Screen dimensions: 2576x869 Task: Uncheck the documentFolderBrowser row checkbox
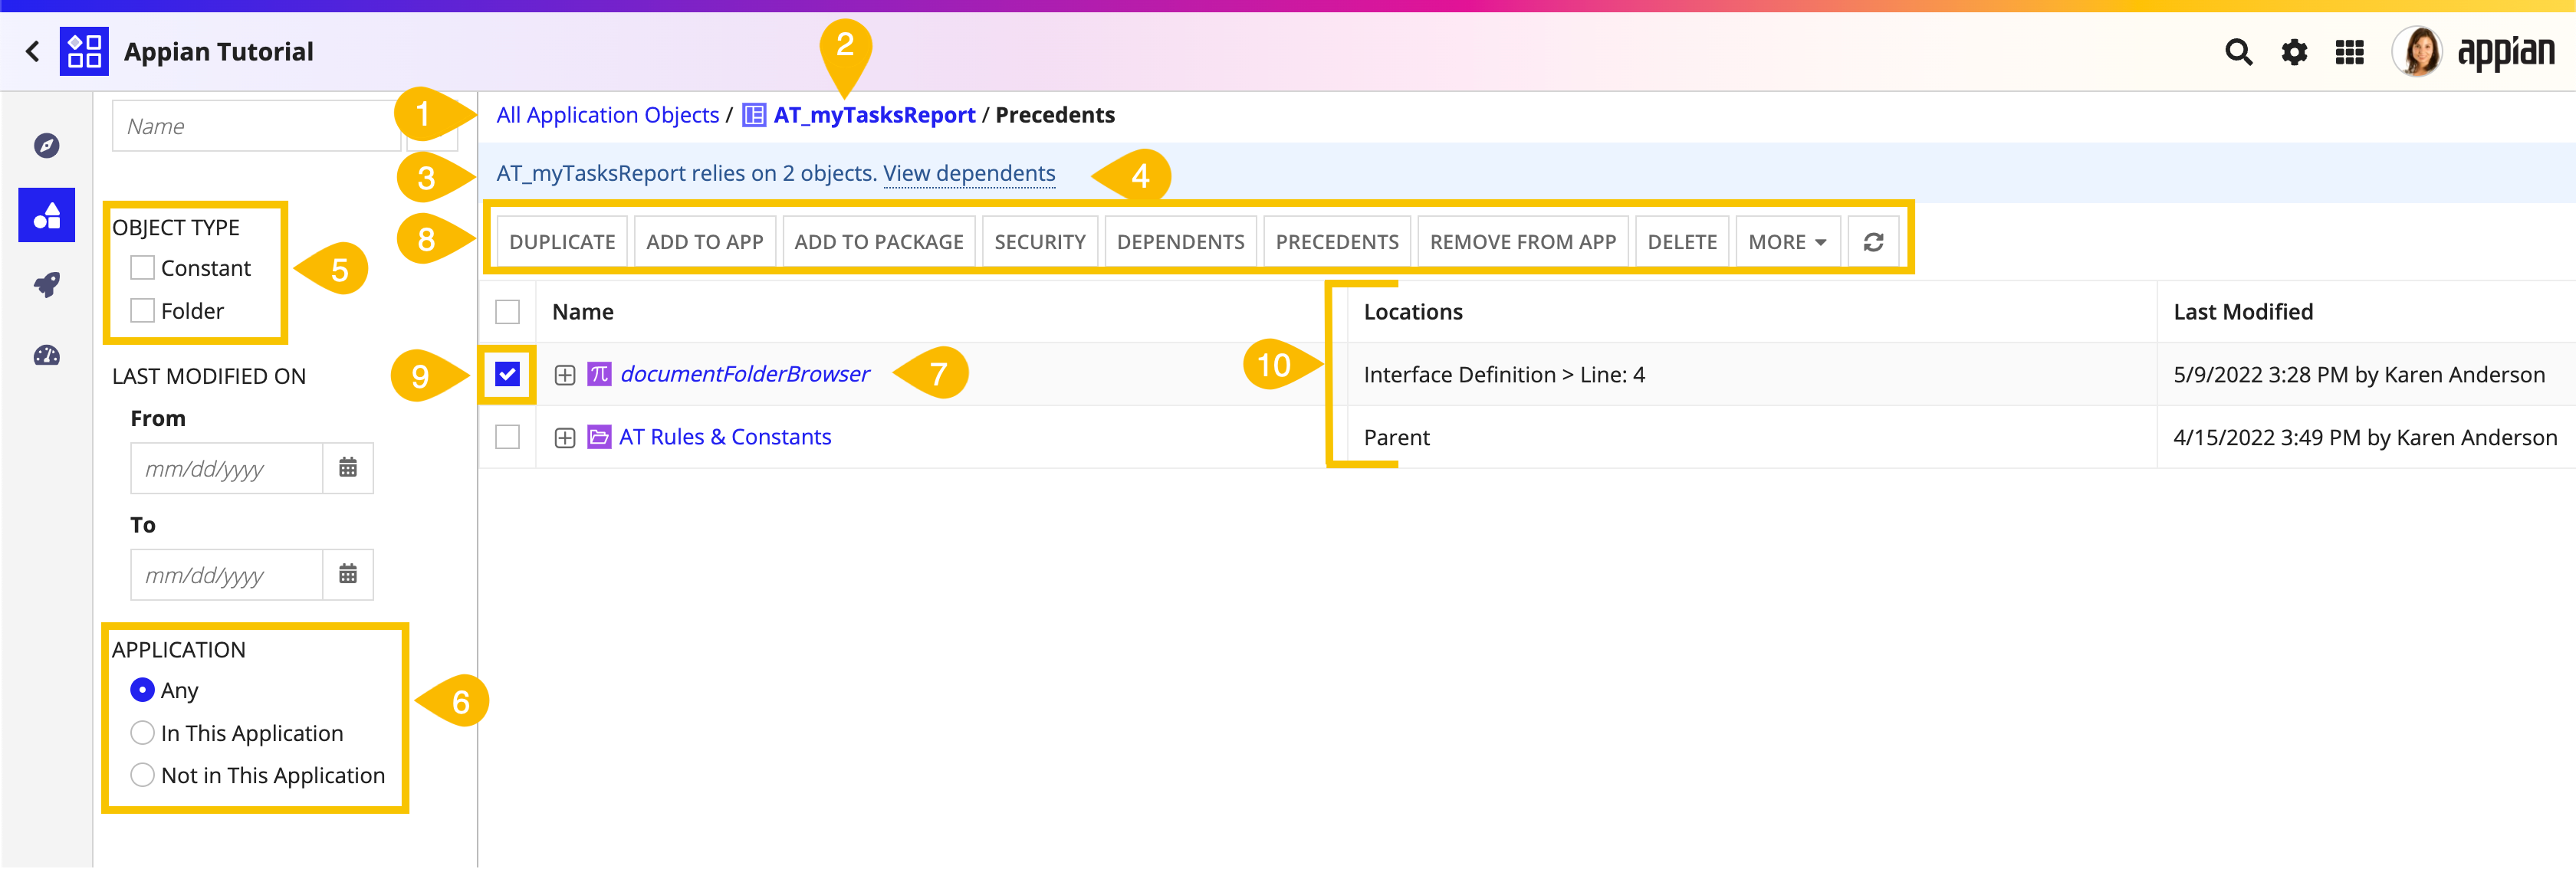click(x=507, y=374)
